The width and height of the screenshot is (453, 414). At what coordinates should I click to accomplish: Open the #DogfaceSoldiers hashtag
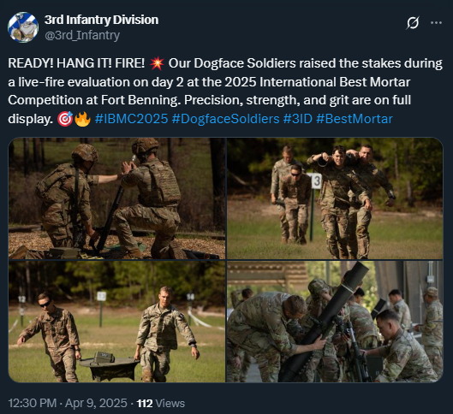[225, 119]
